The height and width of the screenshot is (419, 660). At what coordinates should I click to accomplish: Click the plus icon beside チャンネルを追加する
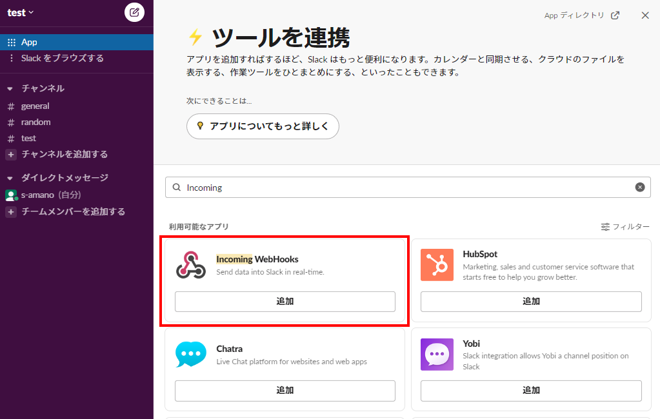tap(10, 155)
